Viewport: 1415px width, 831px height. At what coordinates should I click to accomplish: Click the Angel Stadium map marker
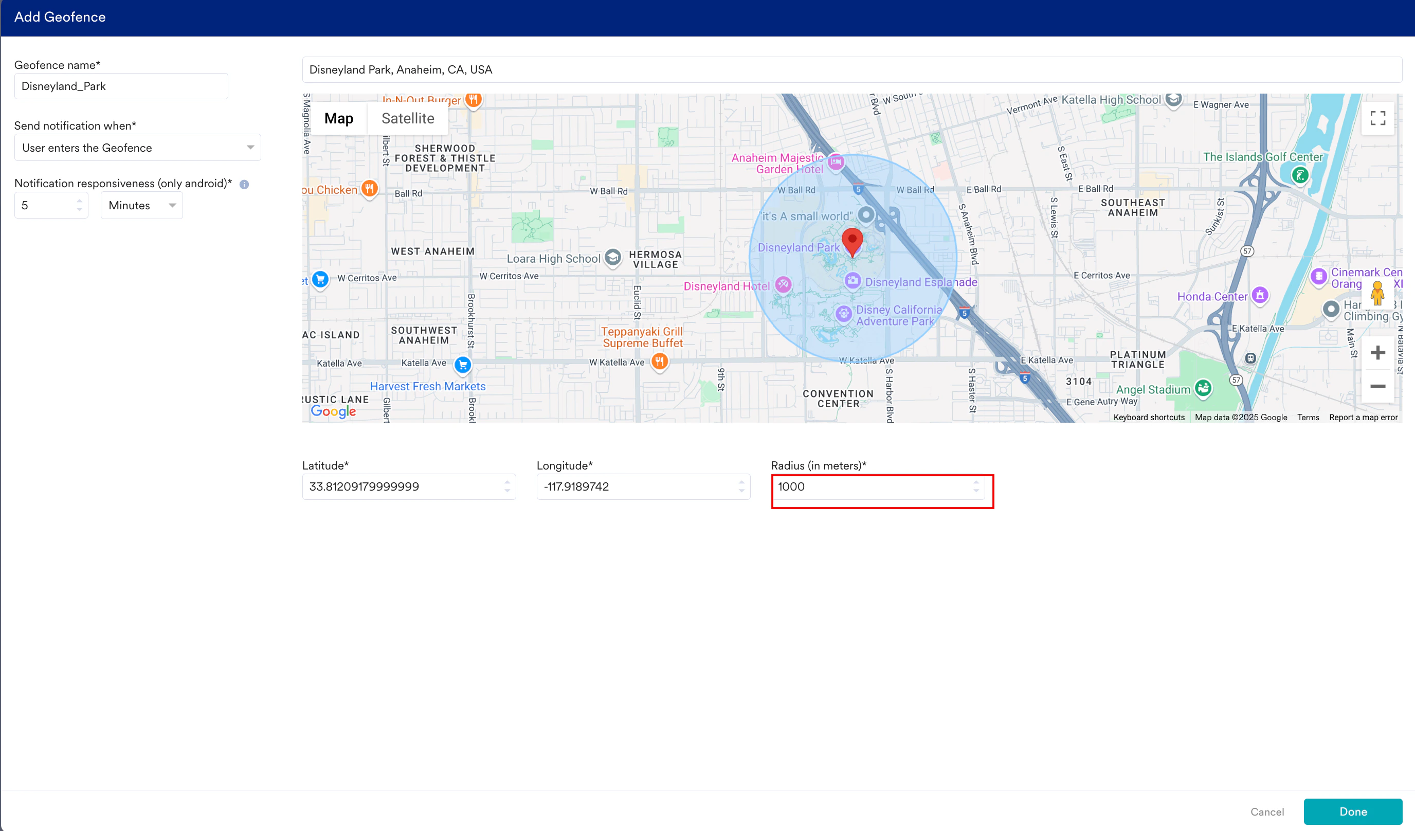coord(1203,387)
